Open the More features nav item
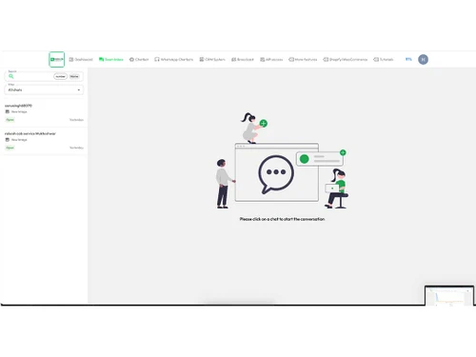476x357 pixels. [303, 59]
